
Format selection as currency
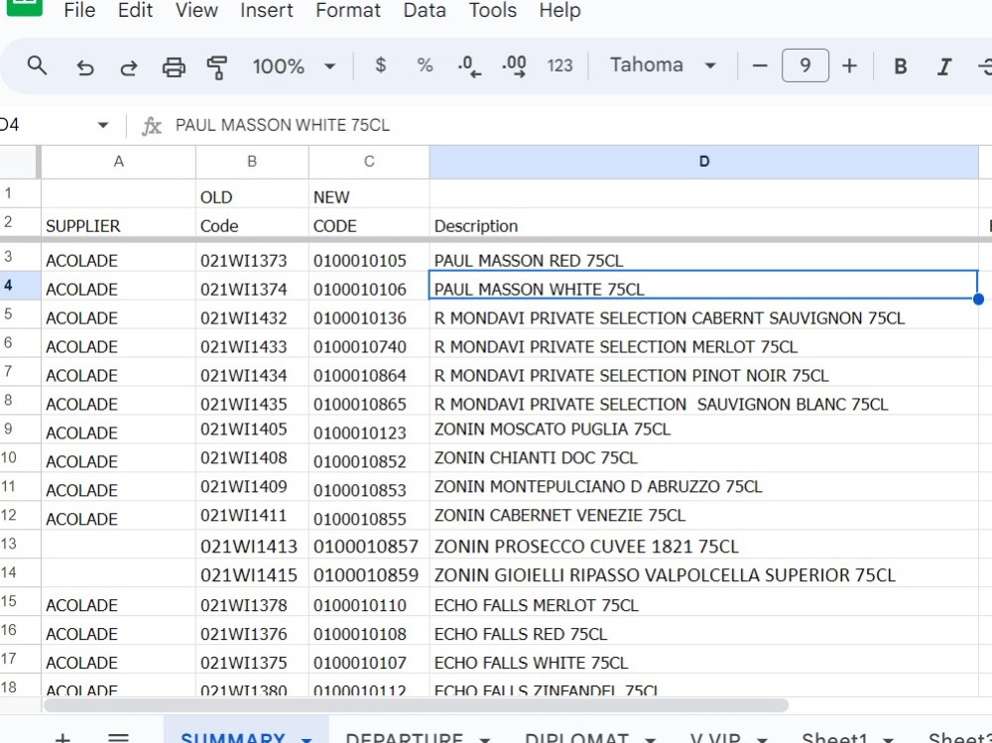pyautogui.click(x=379, y=65)
